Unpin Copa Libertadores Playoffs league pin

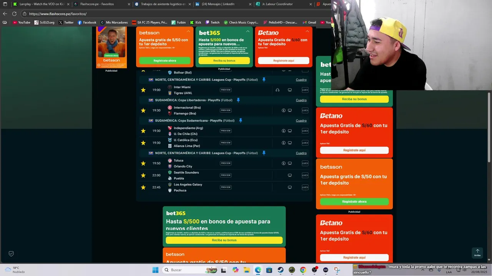pyautogui.click(x=238, y=100)
